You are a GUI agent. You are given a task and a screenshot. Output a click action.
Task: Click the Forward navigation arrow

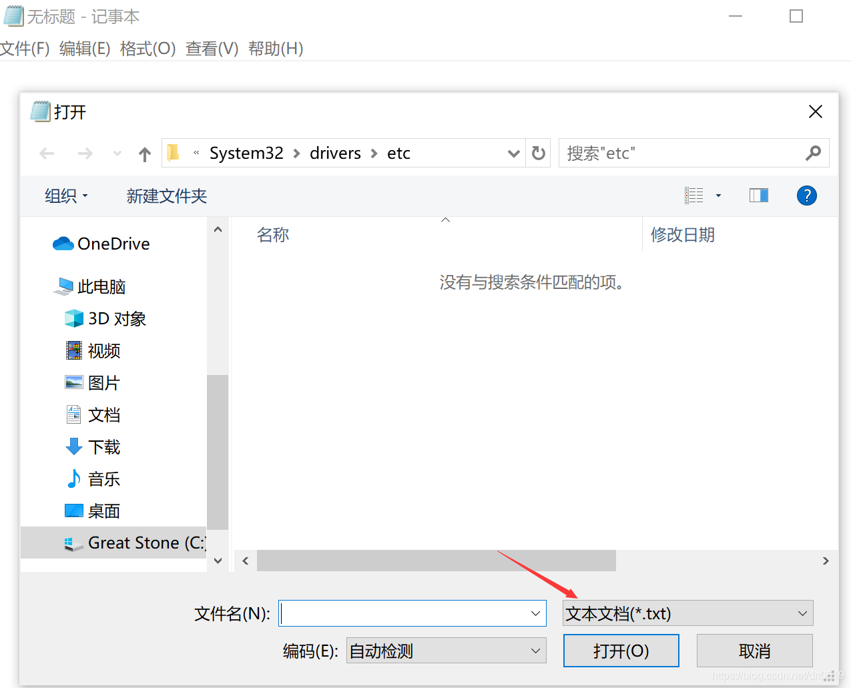tap(85, 154)
